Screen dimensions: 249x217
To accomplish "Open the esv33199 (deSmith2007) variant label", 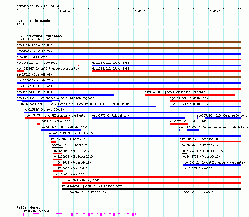I will pos(35,39).
